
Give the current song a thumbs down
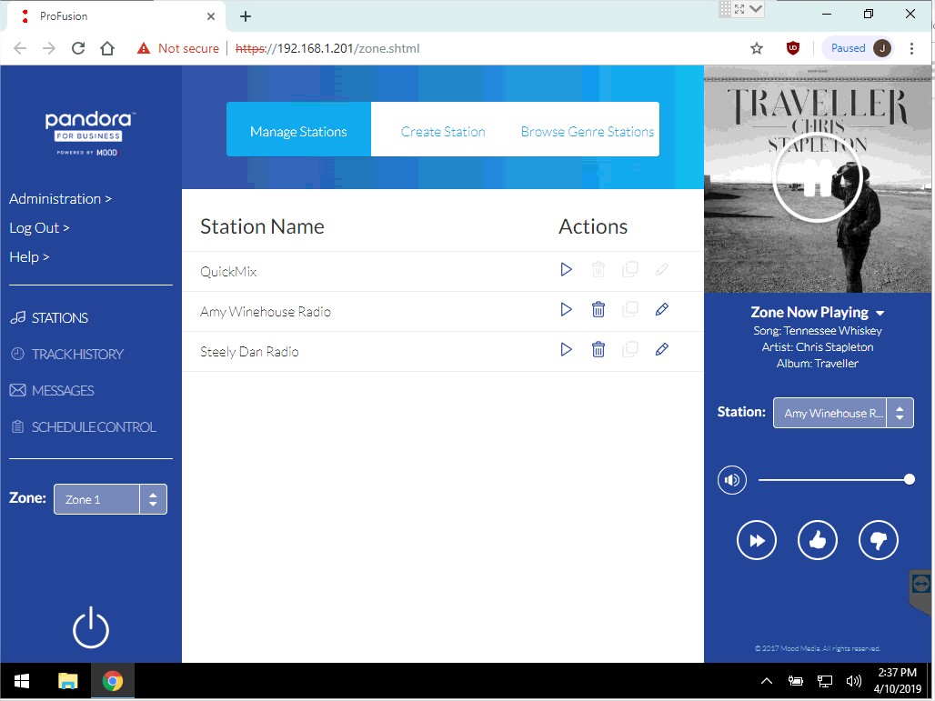(879, 541)
